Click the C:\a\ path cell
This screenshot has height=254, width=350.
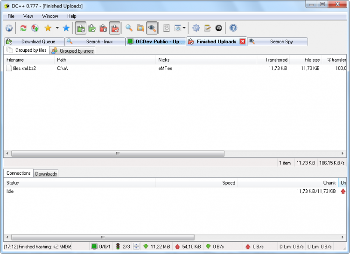coord(62,68)
